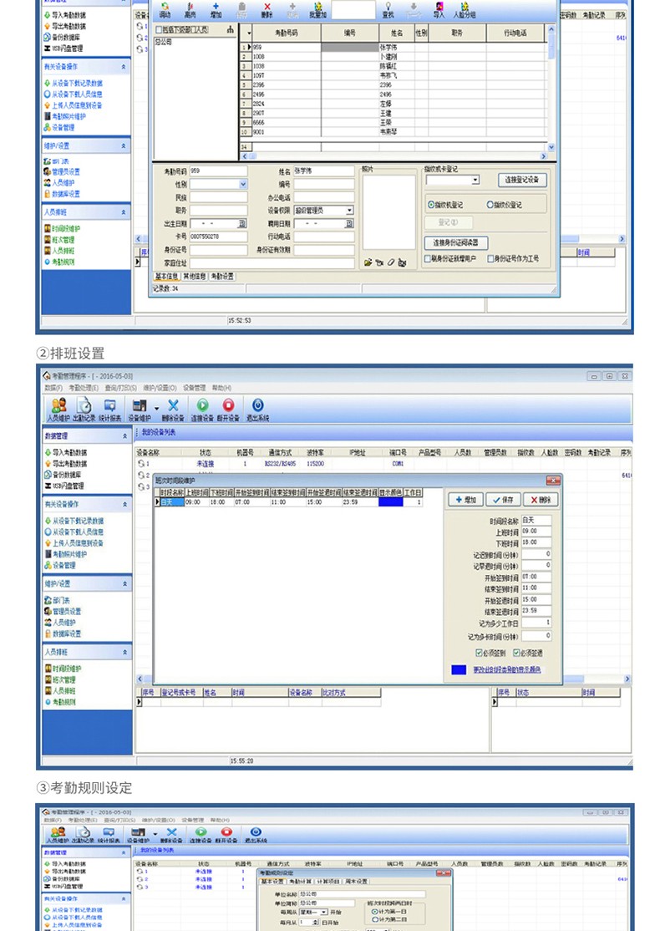Open 查询/打印(S) menu in 排班设置 window
Image resolution: width=660 pixels, height=931 pixels.
(120, 388)
